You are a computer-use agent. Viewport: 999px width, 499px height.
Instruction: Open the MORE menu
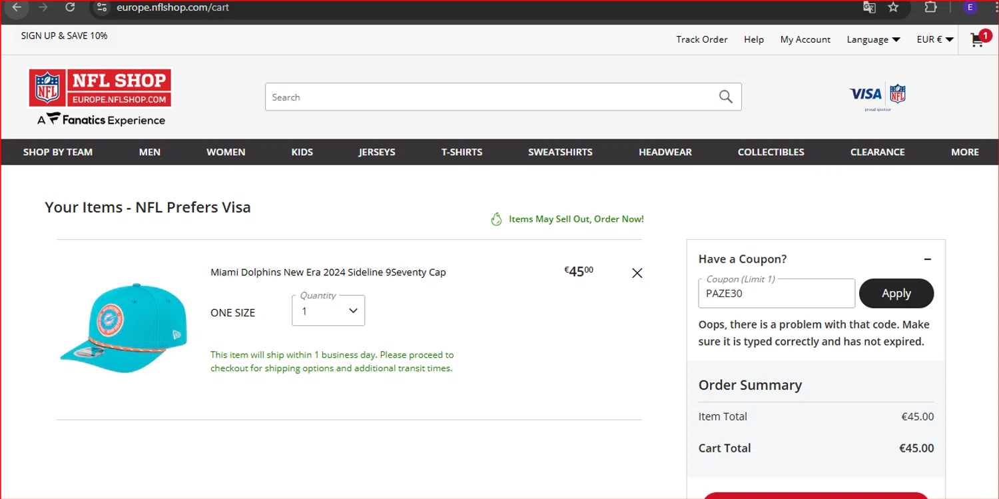(965, 152)
